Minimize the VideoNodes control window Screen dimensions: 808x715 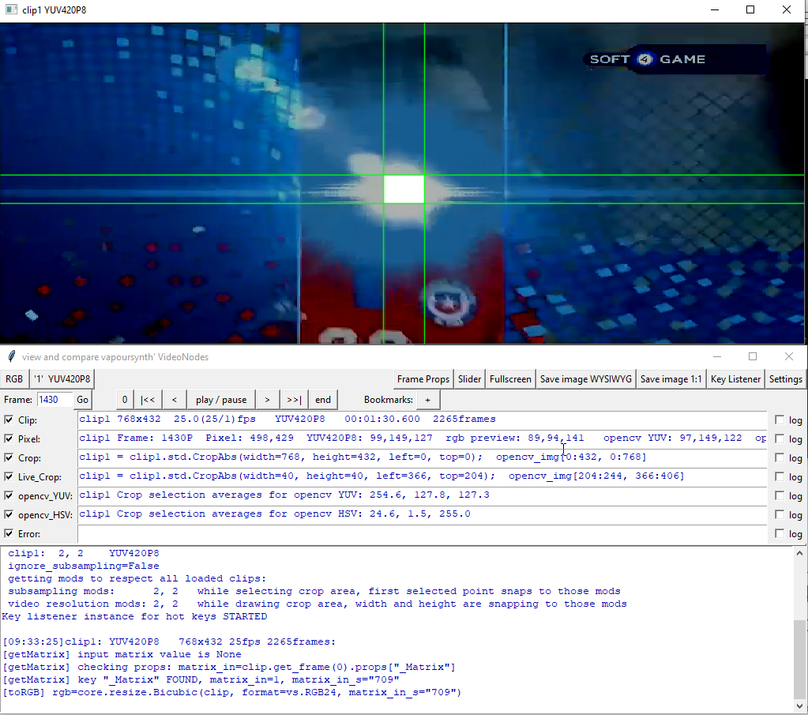(717, 356)
